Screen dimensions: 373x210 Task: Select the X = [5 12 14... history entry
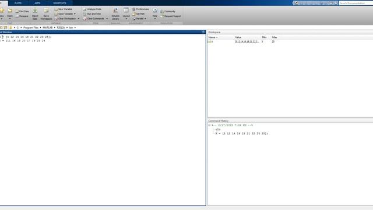(242, 134)
